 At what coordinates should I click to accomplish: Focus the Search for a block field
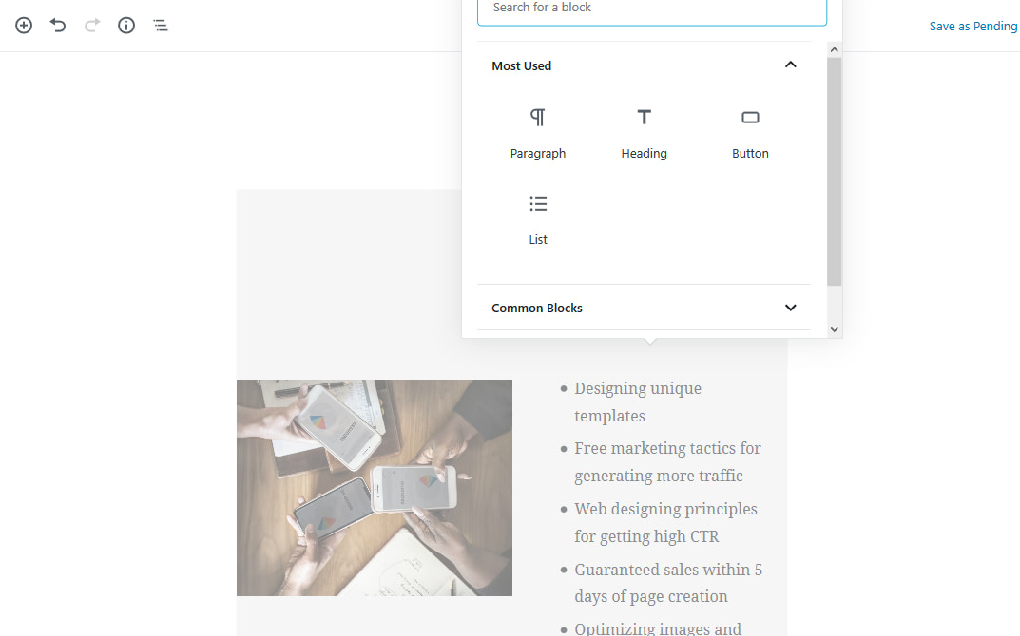click(x=651, y=9)
